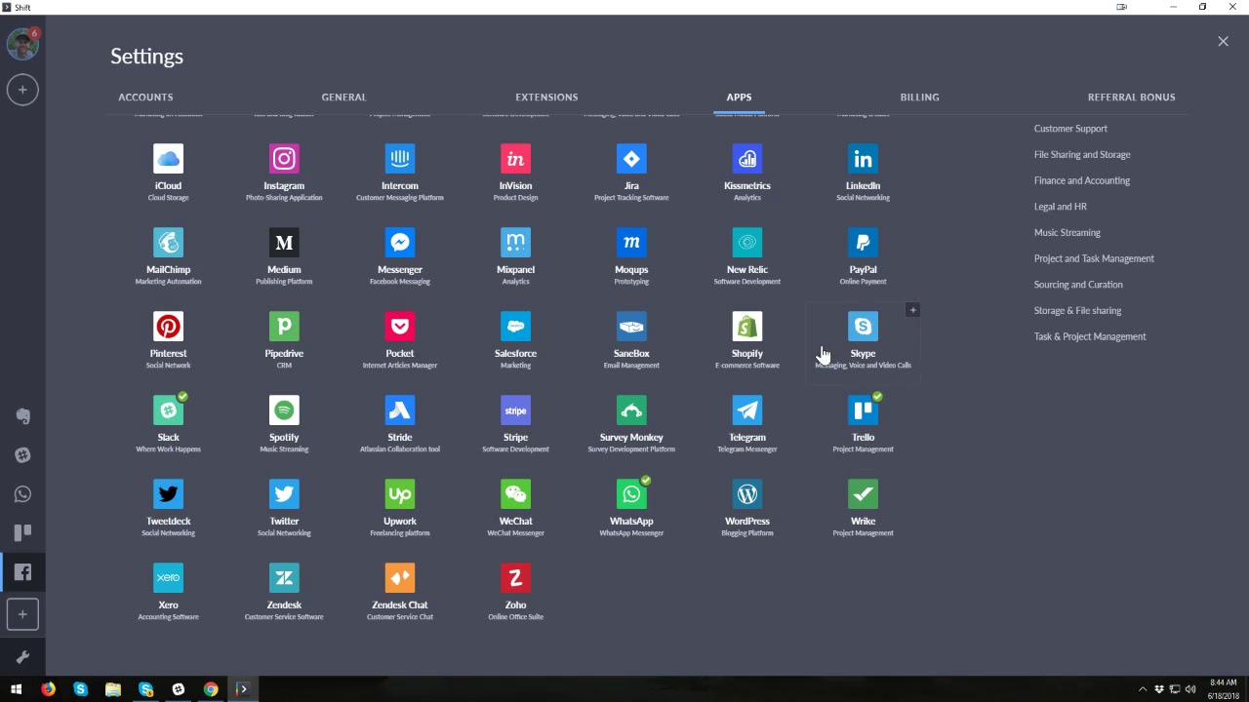Open the iCloud app icon
Screen dimensions: 1249x702
168,159
